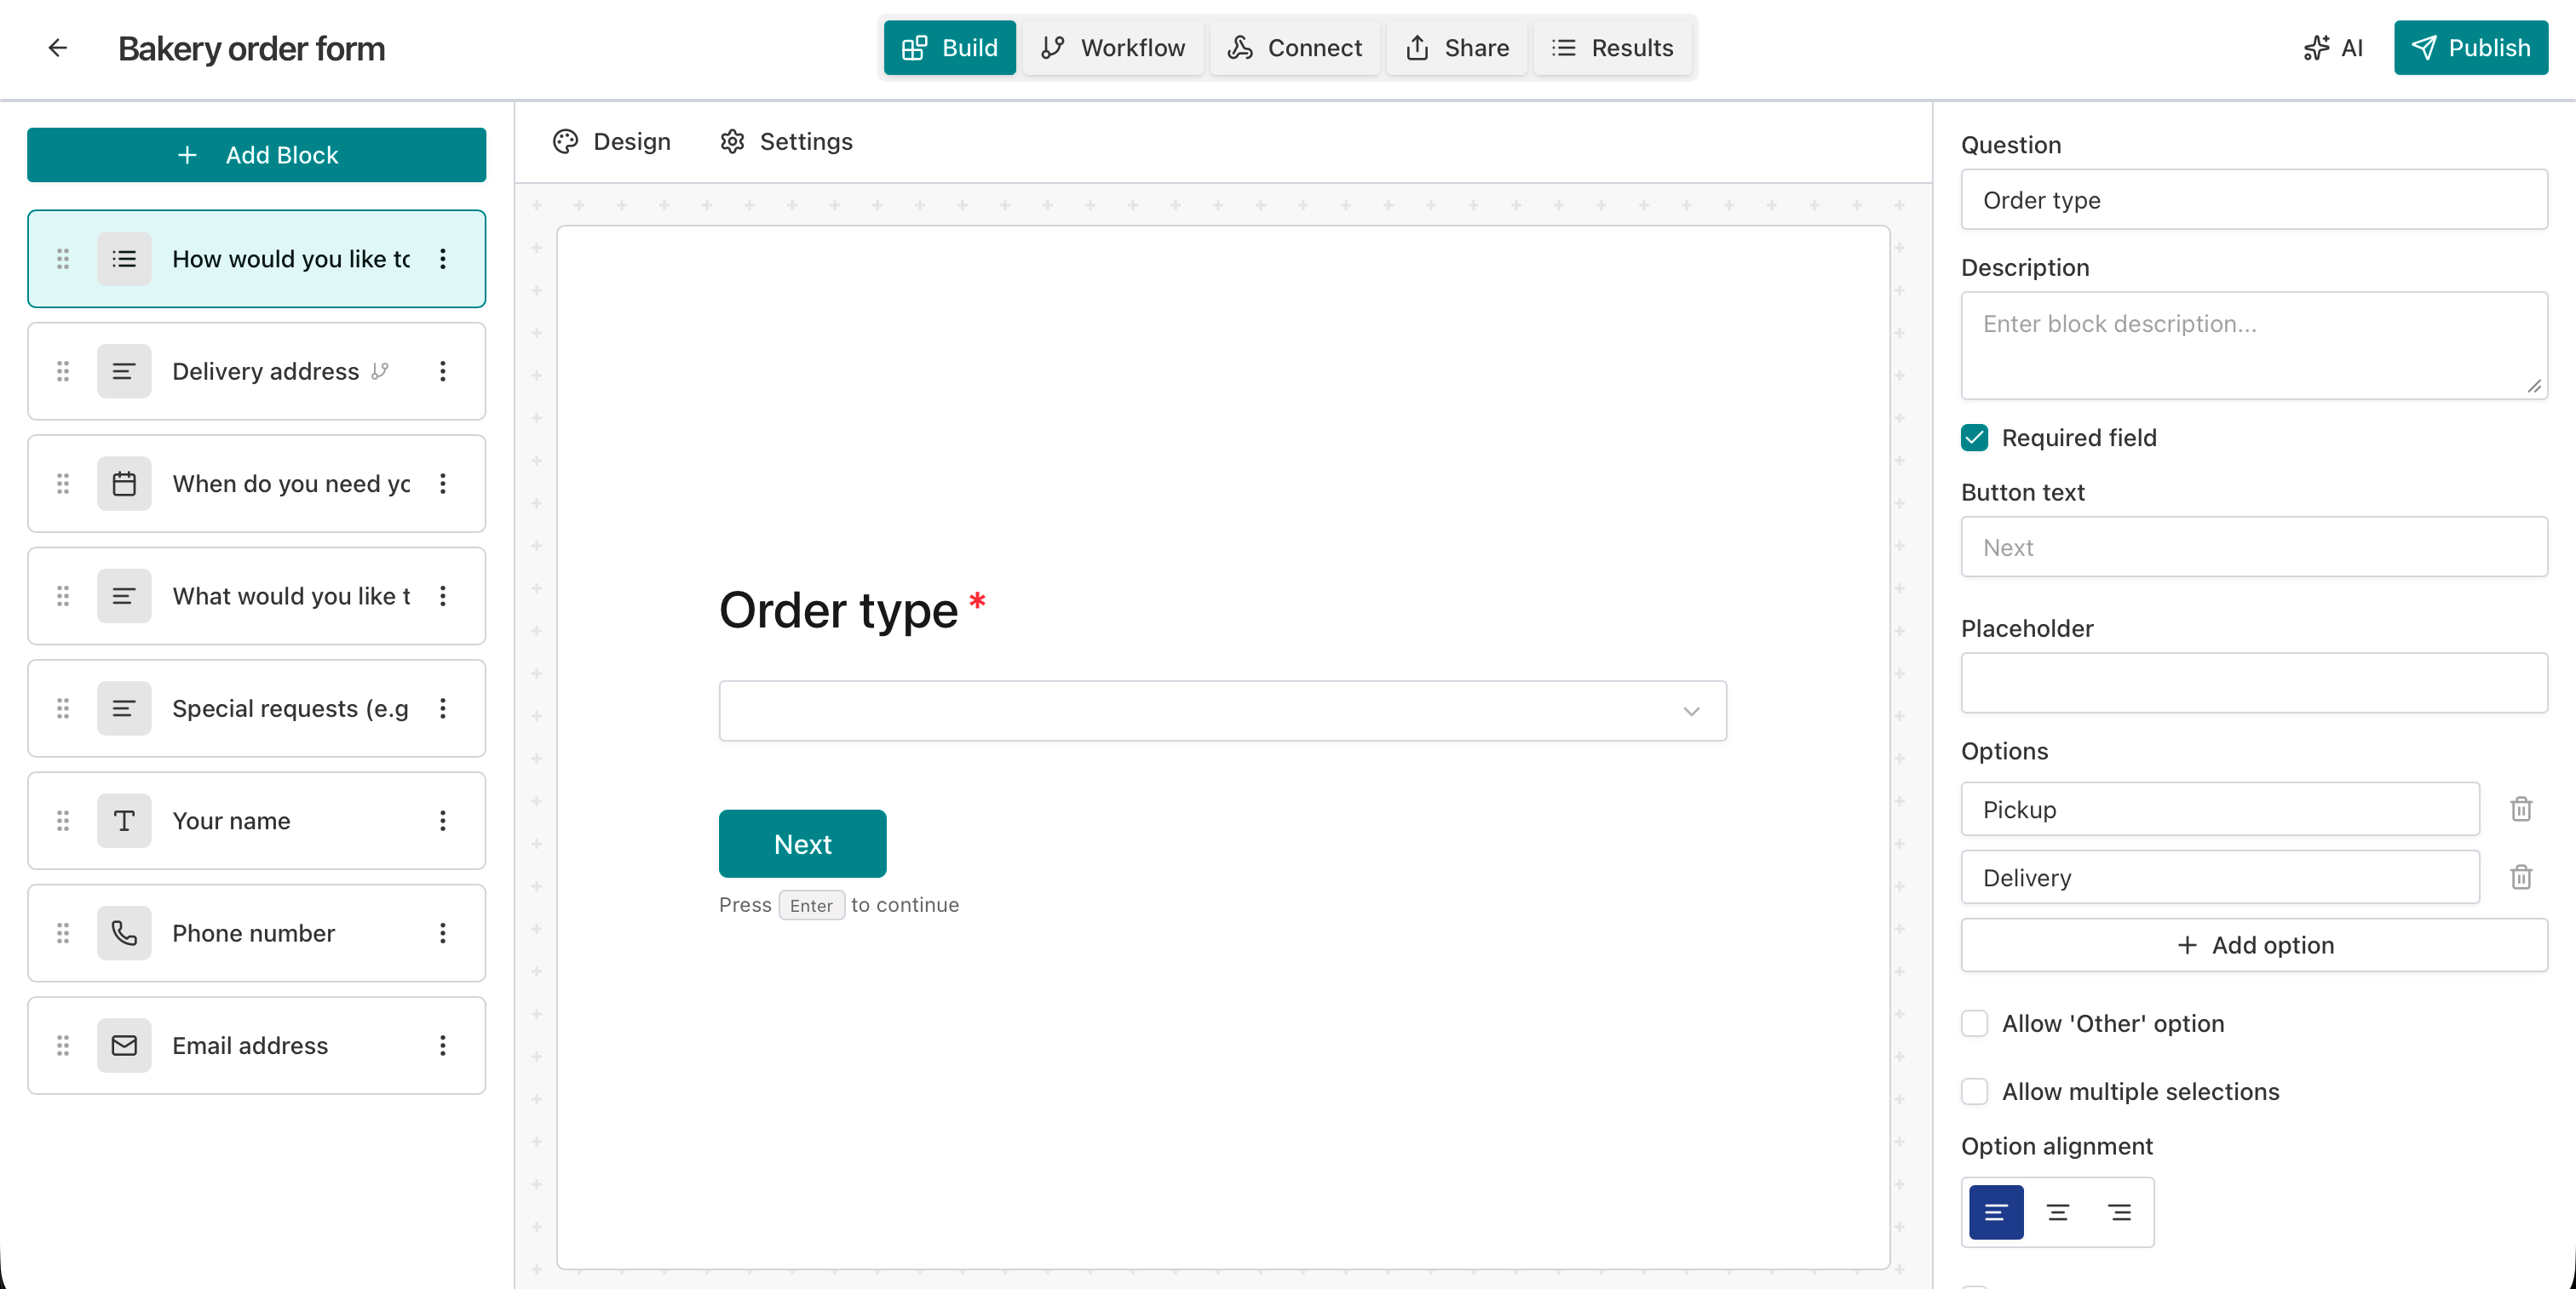
Task: Click the email icon on Email address block
Action: click(124, 1046)
